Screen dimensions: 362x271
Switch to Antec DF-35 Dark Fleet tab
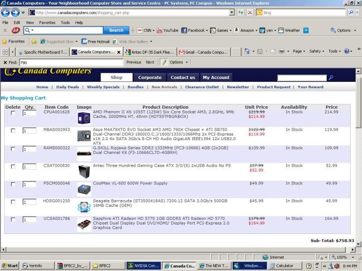coord(150,52)
